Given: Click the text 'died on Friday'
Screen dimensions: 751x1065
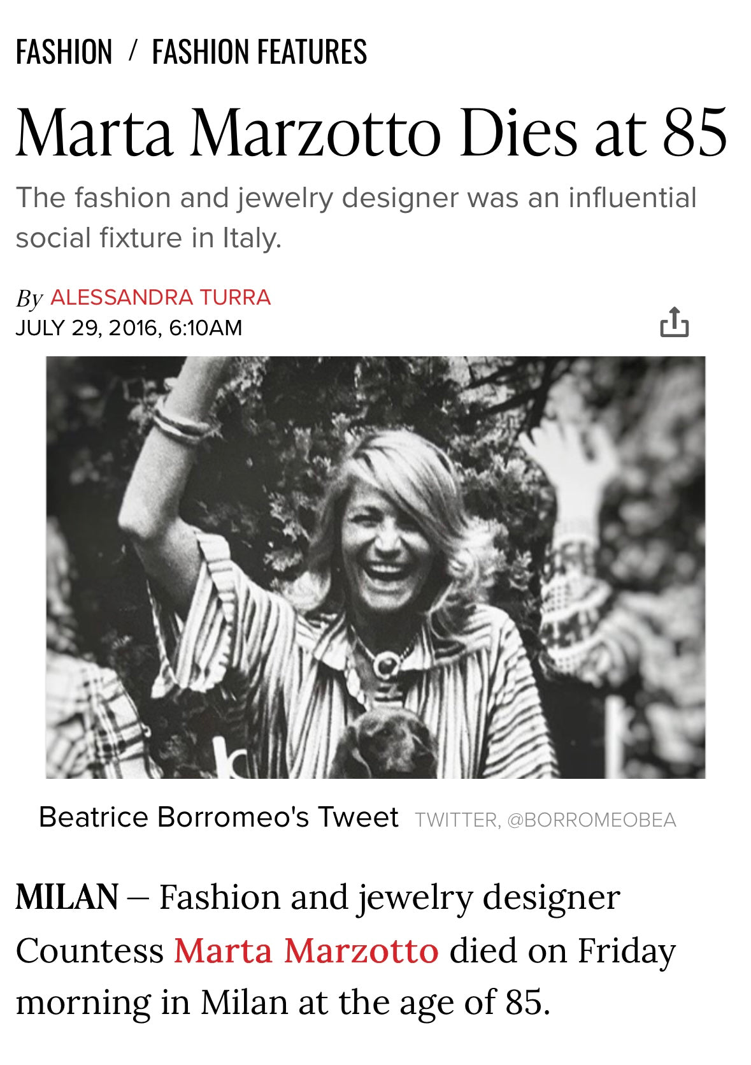Looking at the screenshot, I should click(562, 951).
